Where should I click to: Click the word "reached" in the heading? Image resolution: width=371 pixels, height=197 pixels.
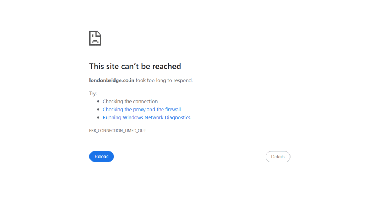coord(167,66)
